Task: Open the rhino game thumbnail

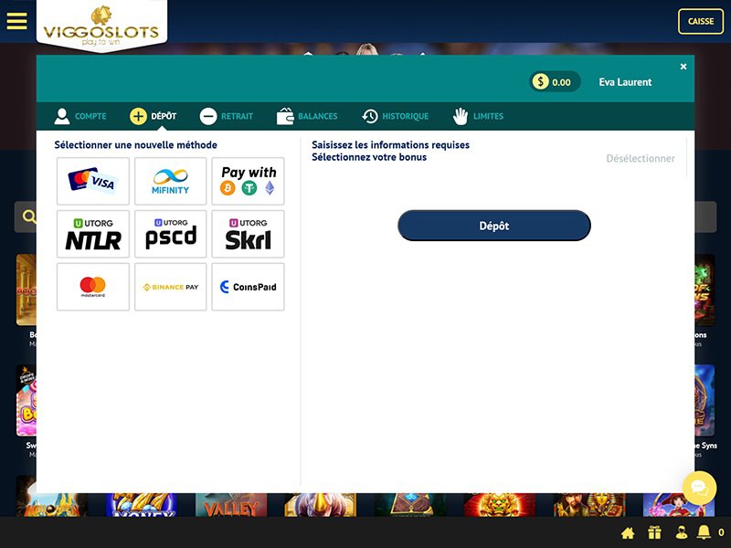Action: (x=321, y=505)
